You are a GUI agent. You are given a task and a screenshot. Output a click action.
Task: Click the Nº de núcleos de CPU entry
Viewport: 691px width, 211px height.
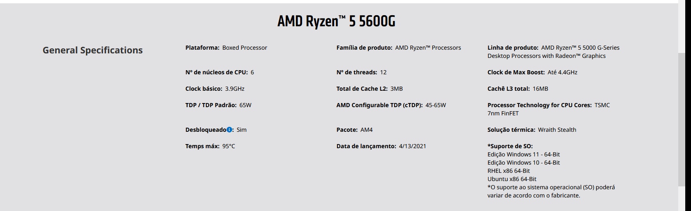[220, 72]
